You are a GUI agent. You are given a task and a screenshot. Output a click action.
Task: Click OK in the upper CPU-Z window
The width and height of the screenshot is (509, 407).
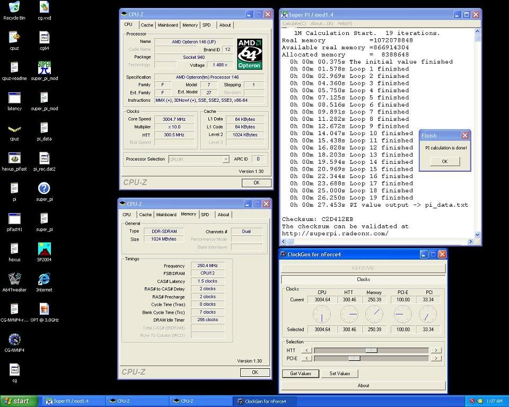click(x=257, y=183)
